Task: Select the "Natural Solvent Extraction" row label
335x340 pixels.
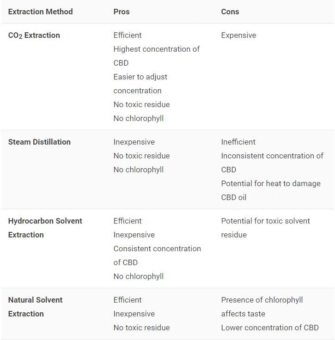Action: pos(35,307)
